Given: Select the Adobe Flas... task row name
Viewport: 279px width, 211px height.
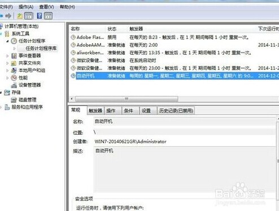Looking at the screenshot, I should coord(90,37).
